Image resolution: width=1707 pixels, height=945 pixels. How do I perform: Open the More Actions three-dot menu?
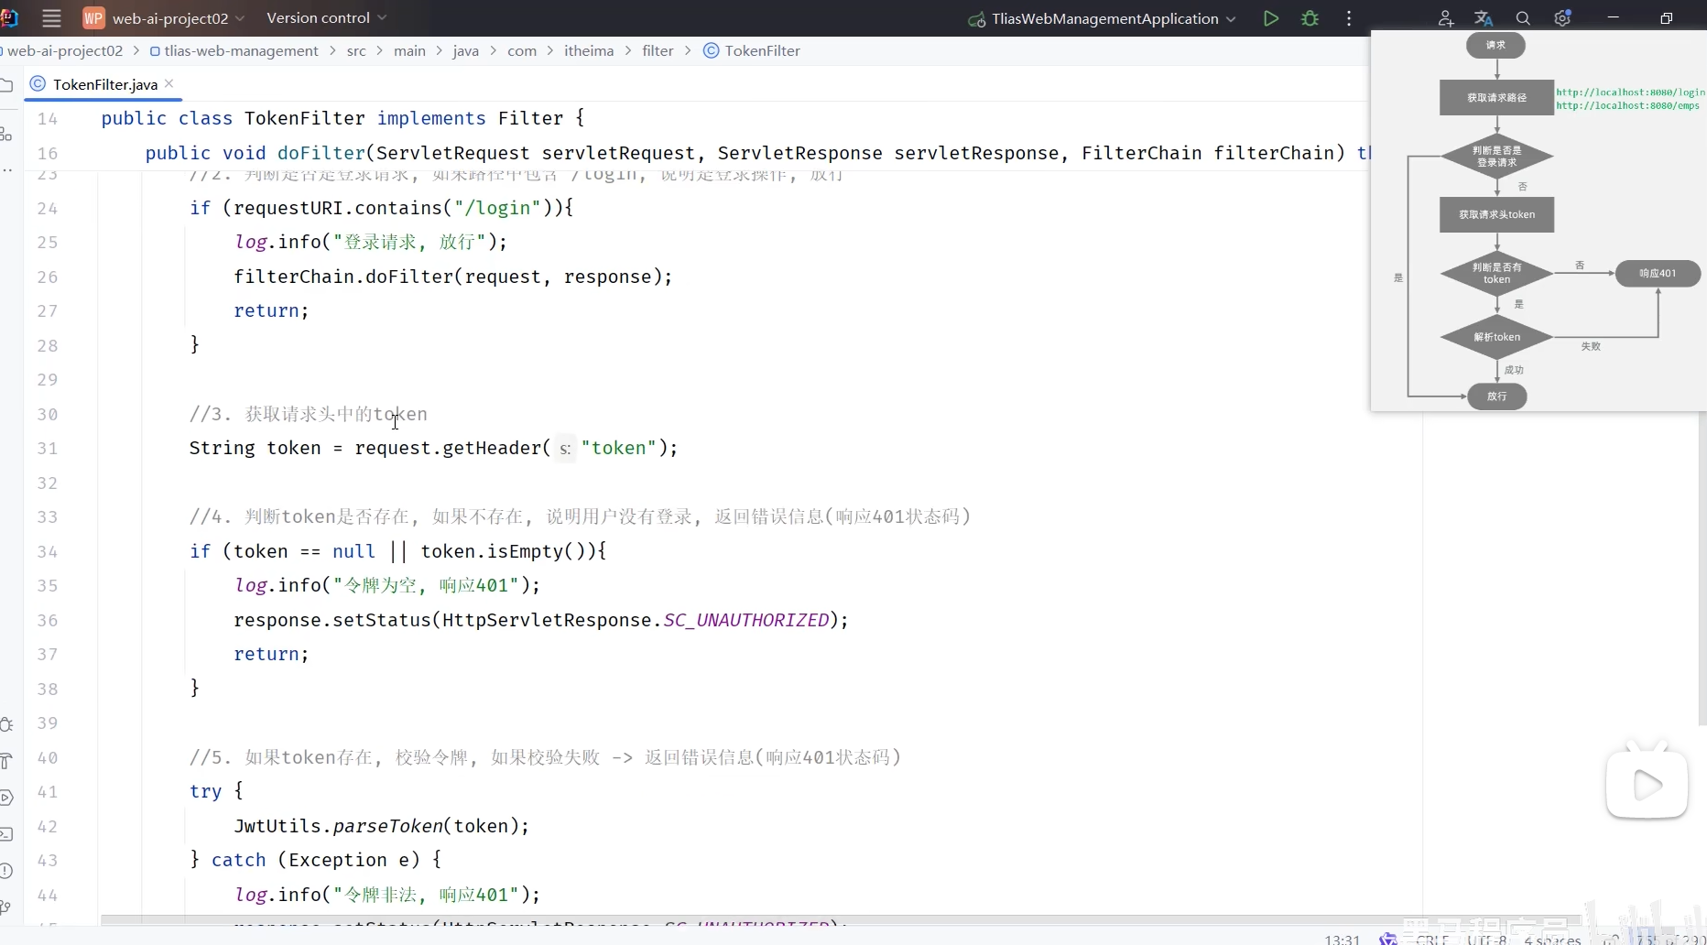click(1349, 18)
